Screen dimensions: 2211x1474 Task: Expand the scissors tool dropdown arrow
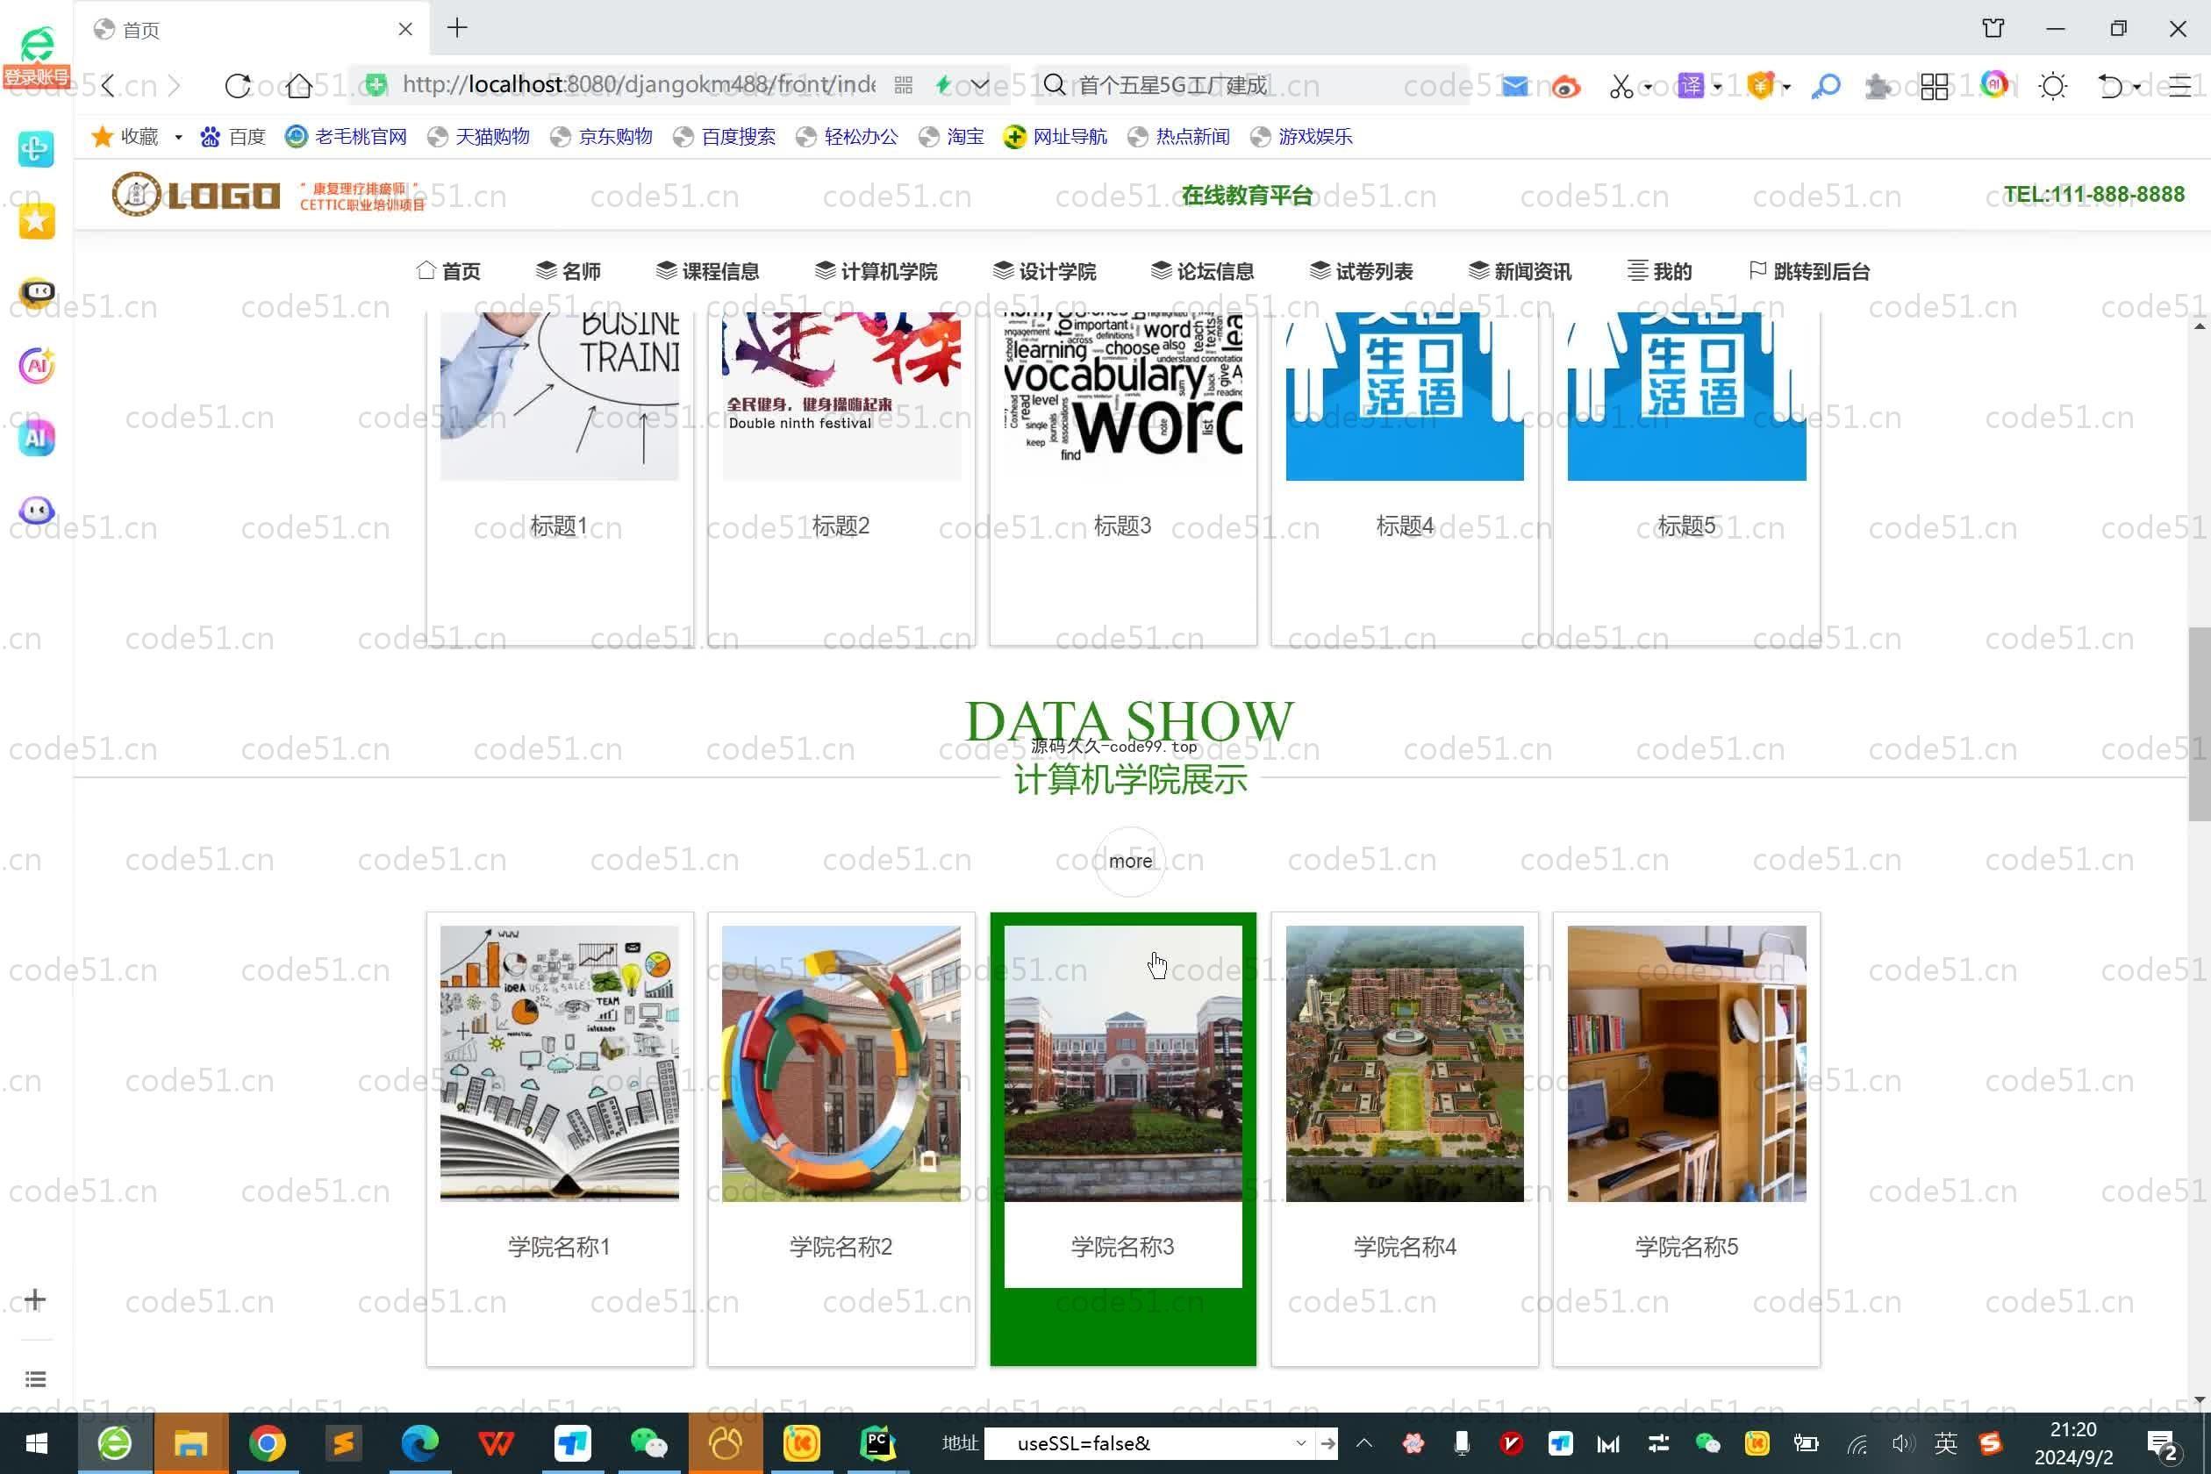pyautogui.click(x=1648, y=88)
